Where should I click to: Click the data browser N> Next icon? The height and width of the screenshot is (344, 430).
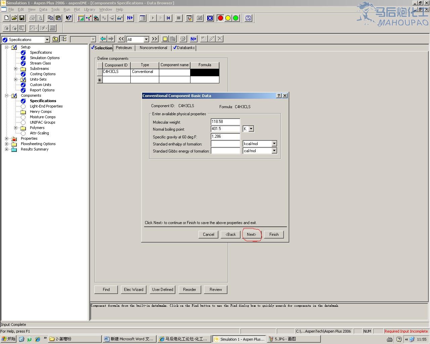193,39
